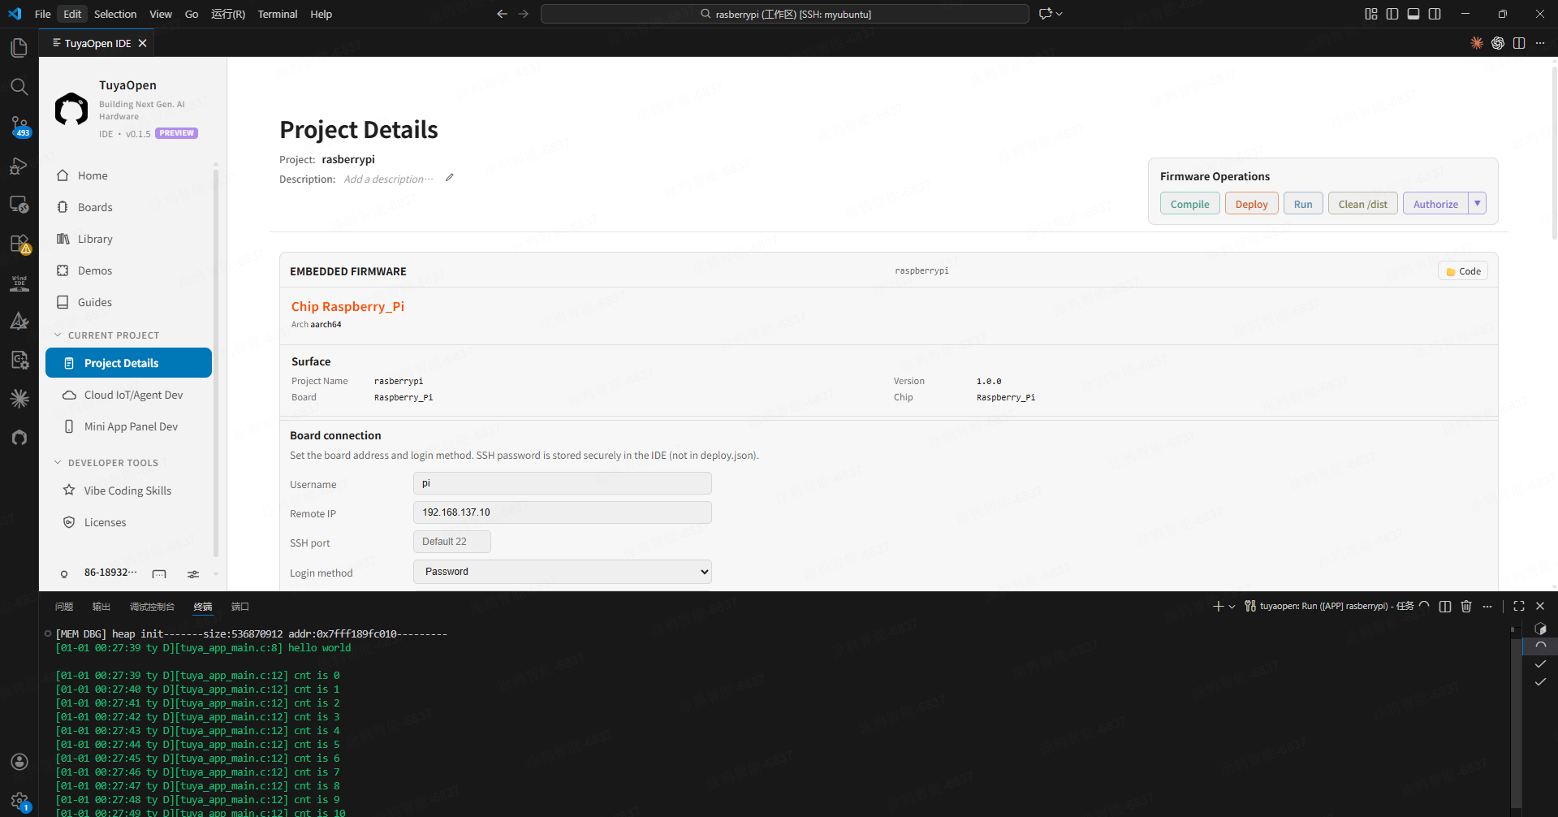This screenshot has width=1558, height=817.
Task: Open editor More Actions ellipsis
Action: (x=1540, y=43)
